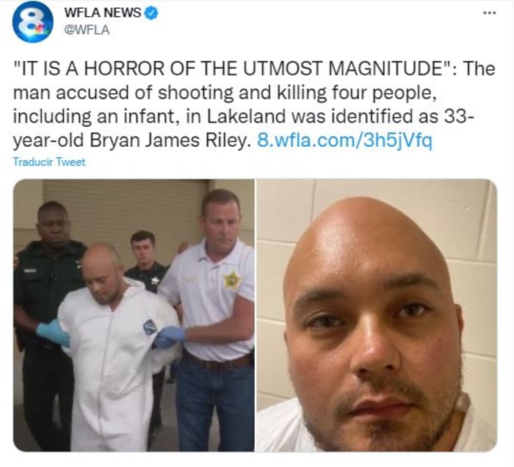Click the large '8' numeral in avatar
The width and height of the screenshot is (514, 467).
(32, 21)
